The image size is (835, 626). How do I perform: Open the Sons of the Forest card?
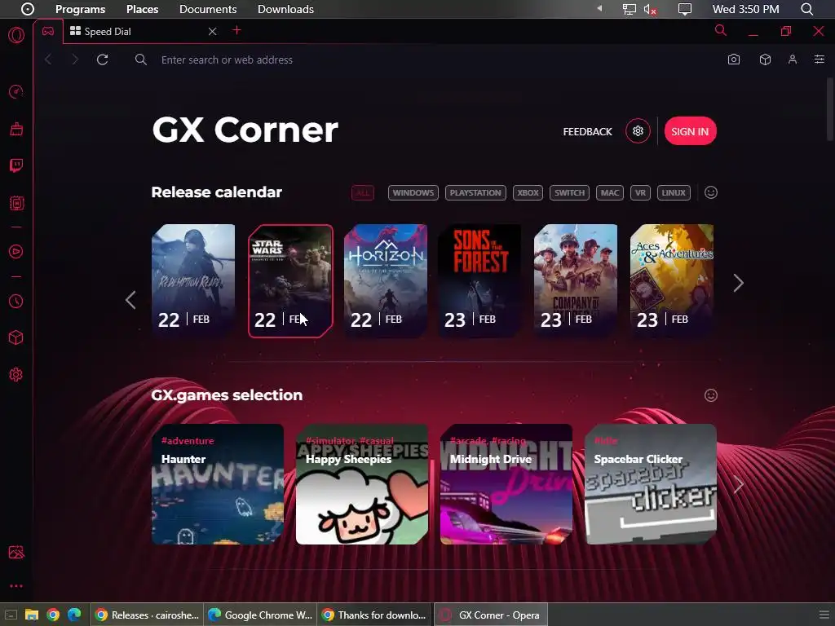click(479, 280)
